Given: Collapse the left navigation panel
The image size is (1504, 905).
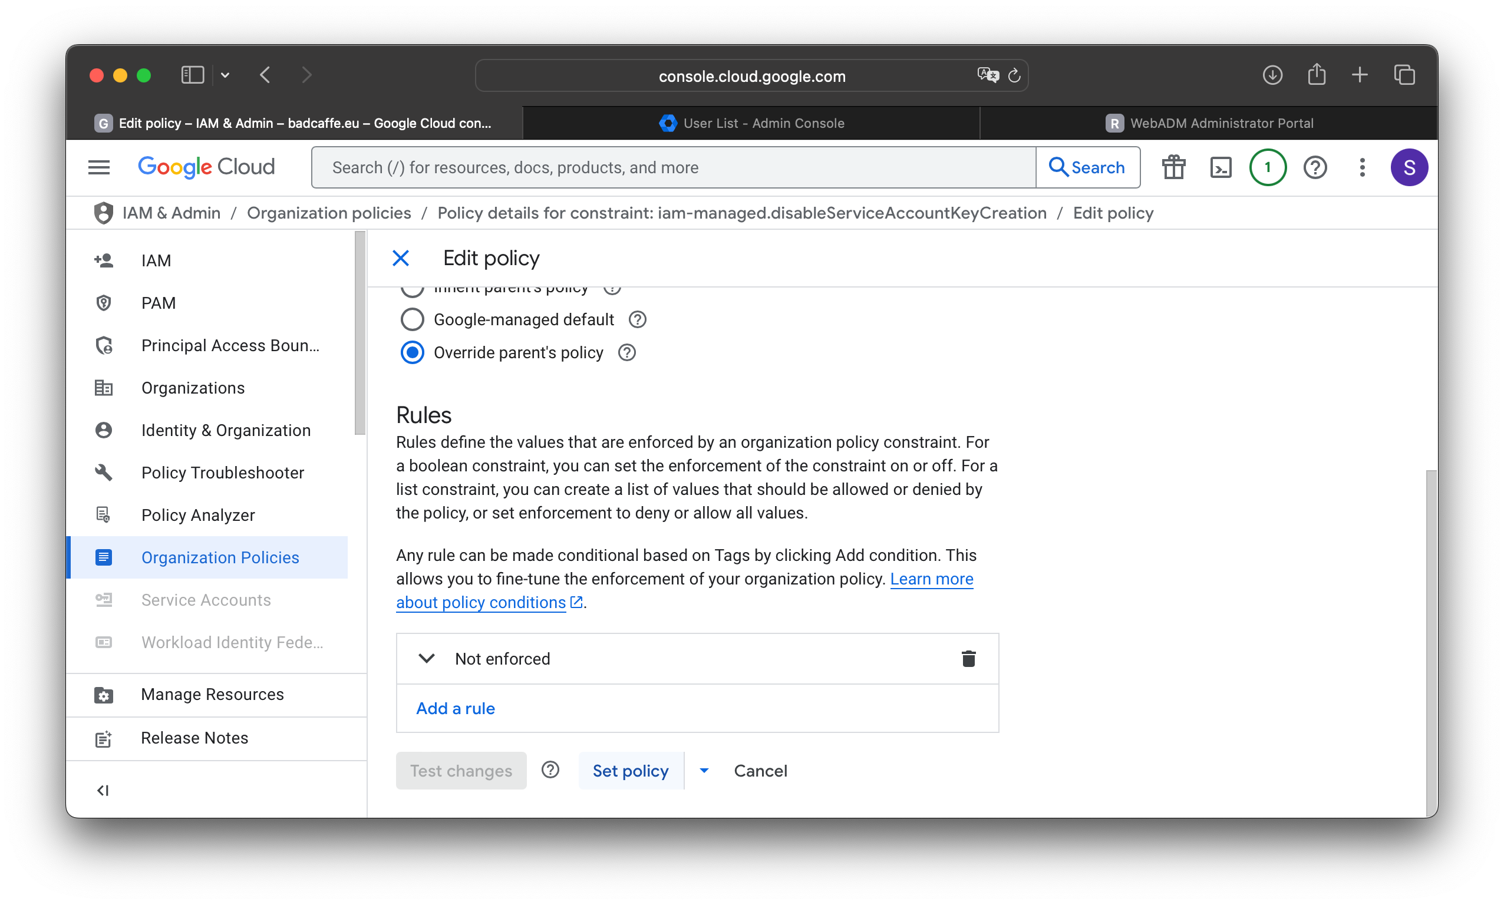Looking at the screenshot, I should coord(103,790).
